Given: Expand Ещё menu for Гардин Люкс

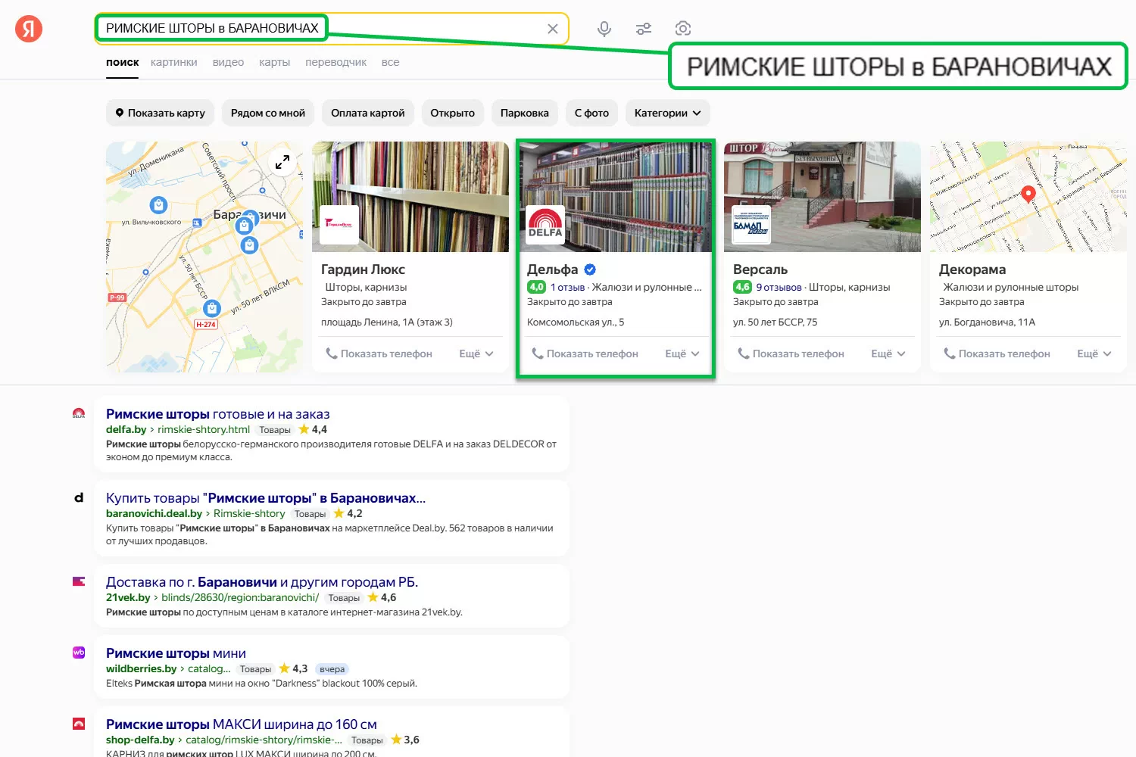Looking at the screenshot, I should (476, 354).
